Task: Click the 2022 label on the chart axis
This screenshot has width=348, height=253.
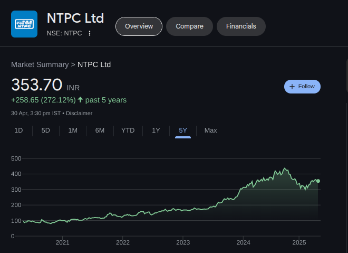Action: click(123, 242)
